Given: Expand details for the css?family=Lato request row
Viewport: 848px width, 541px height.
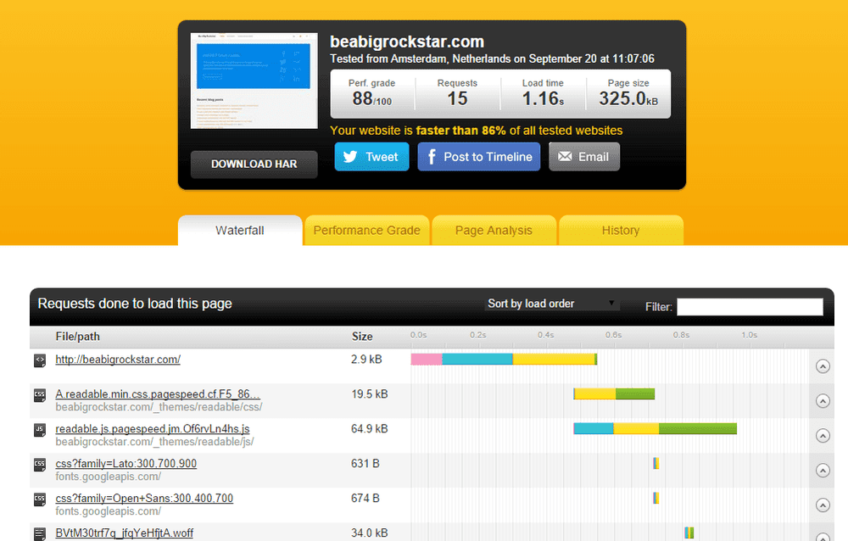Looking at the screenshot, I should pyautogui.click(x=823, y=470).
